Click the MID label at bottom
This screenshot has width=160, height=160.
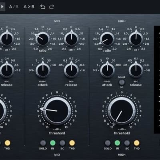(x=57, y=155)
